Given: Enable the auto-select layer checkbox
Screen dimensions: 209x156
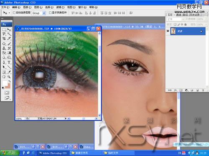Looking at the screenshot, I should 14,13.
